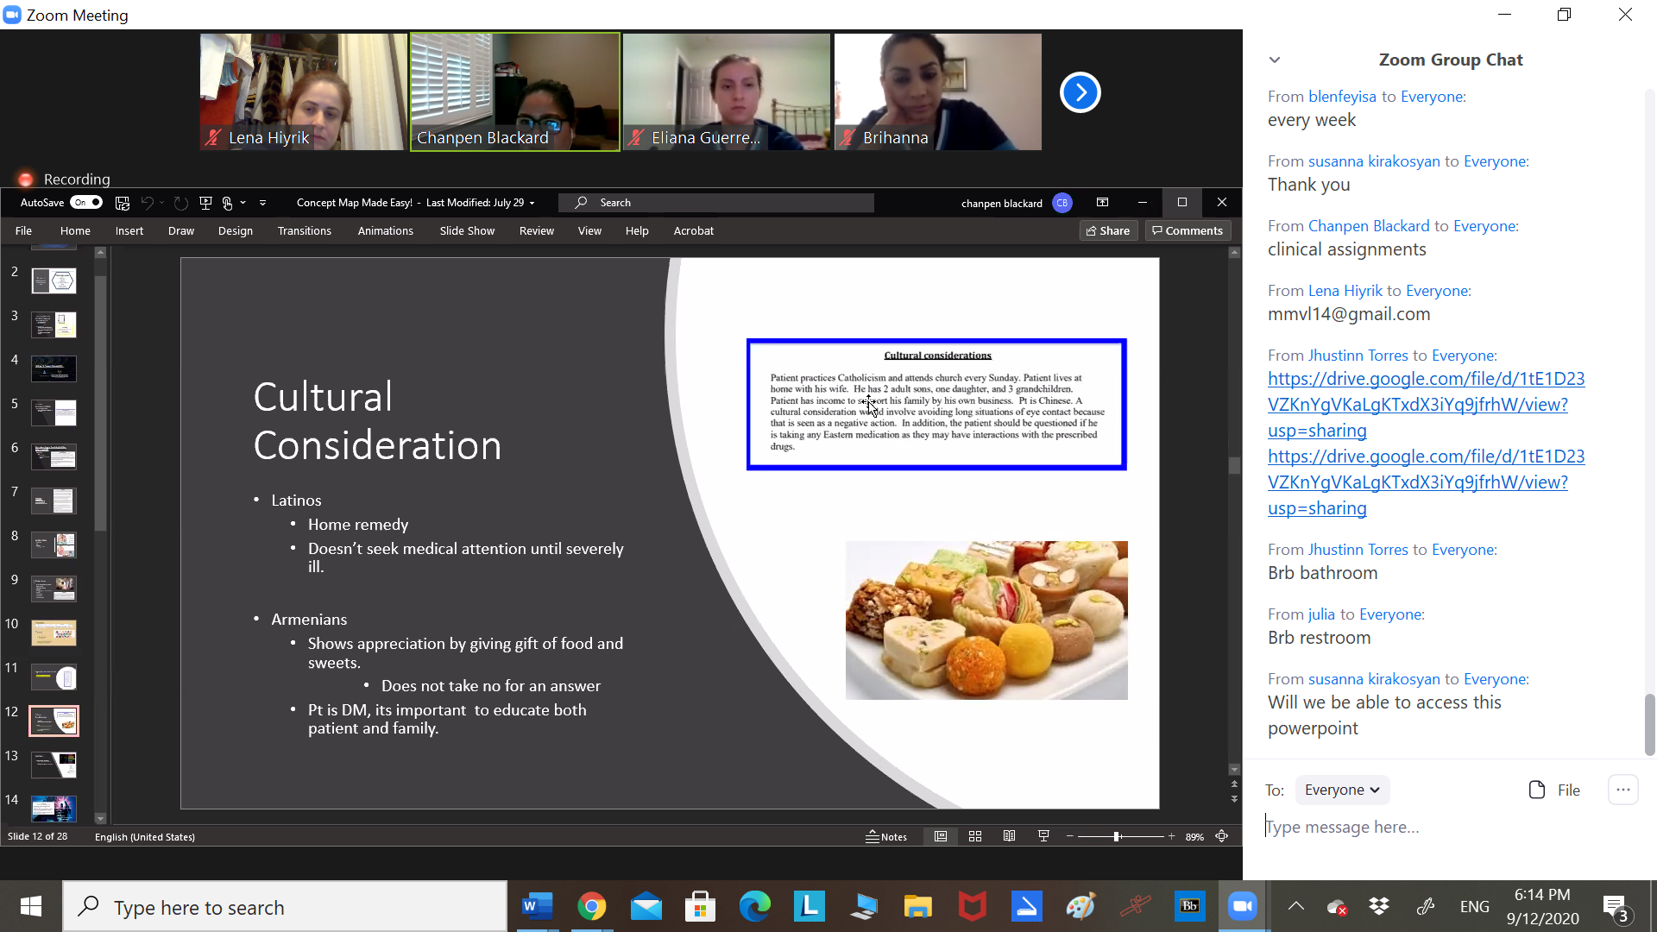Expand the undo history dropdown arrow
Viewport: 1657px width, 932px height.
tap(161, 203)
